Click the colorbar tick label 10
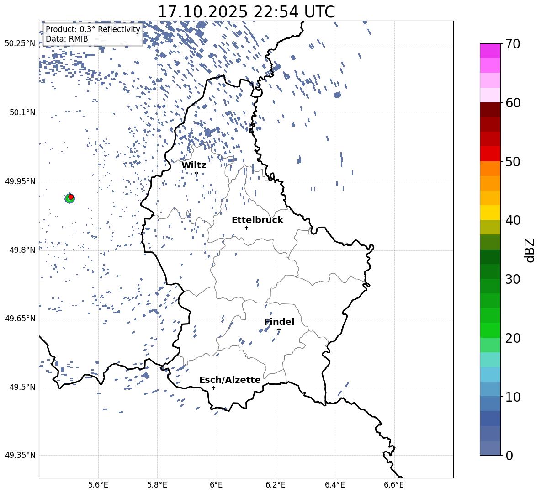 [x=513, y=397]
